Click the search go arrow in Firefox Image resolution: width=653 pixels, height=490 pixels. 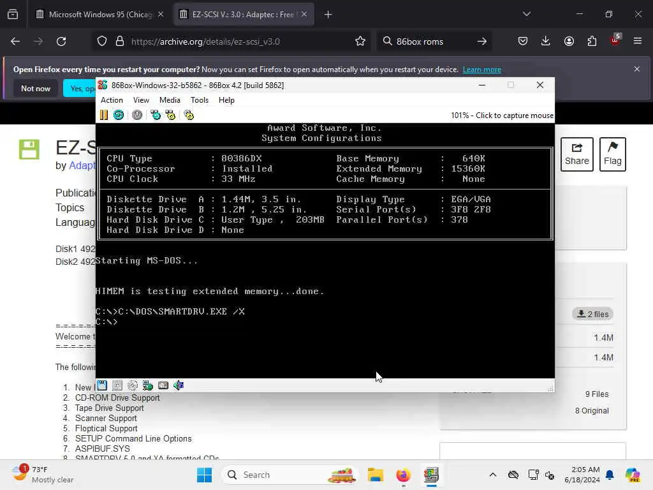[x=482, y=41]
